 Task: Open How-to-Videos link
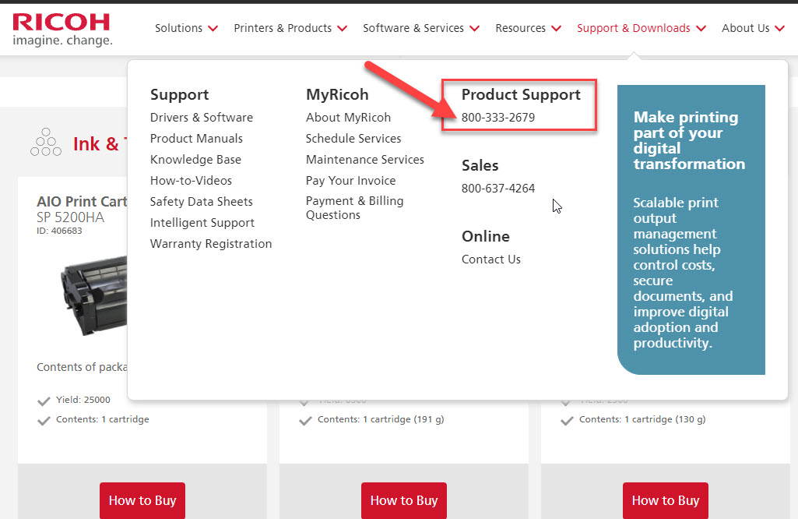(191, 181)
